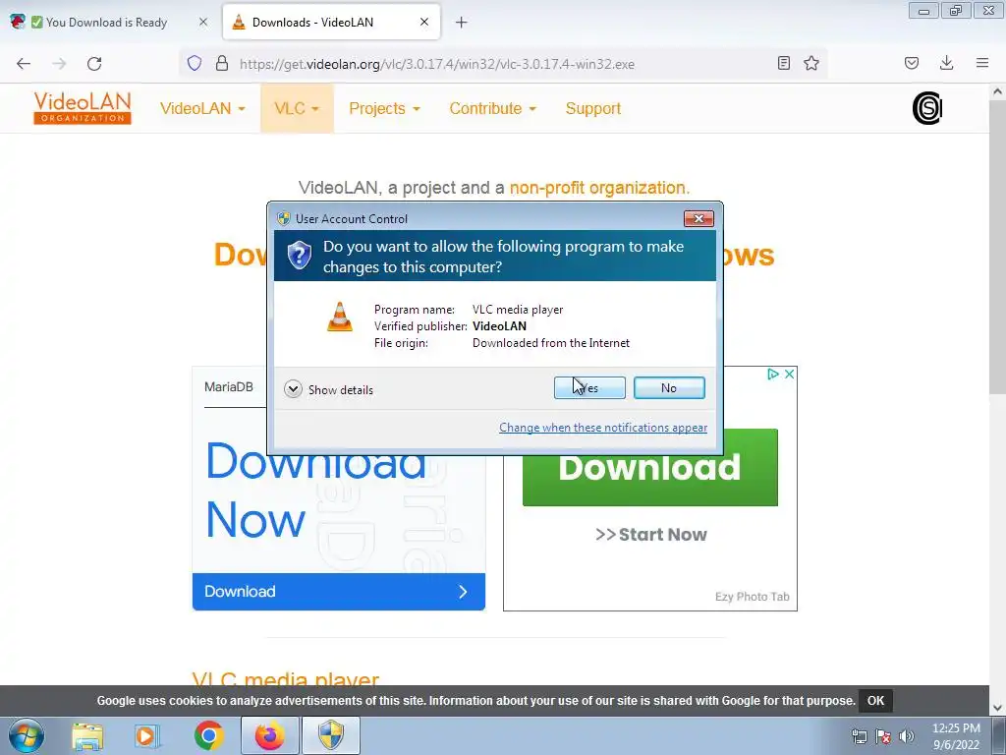Click No in the User Account Control dialog

click(x=668, y=387)
